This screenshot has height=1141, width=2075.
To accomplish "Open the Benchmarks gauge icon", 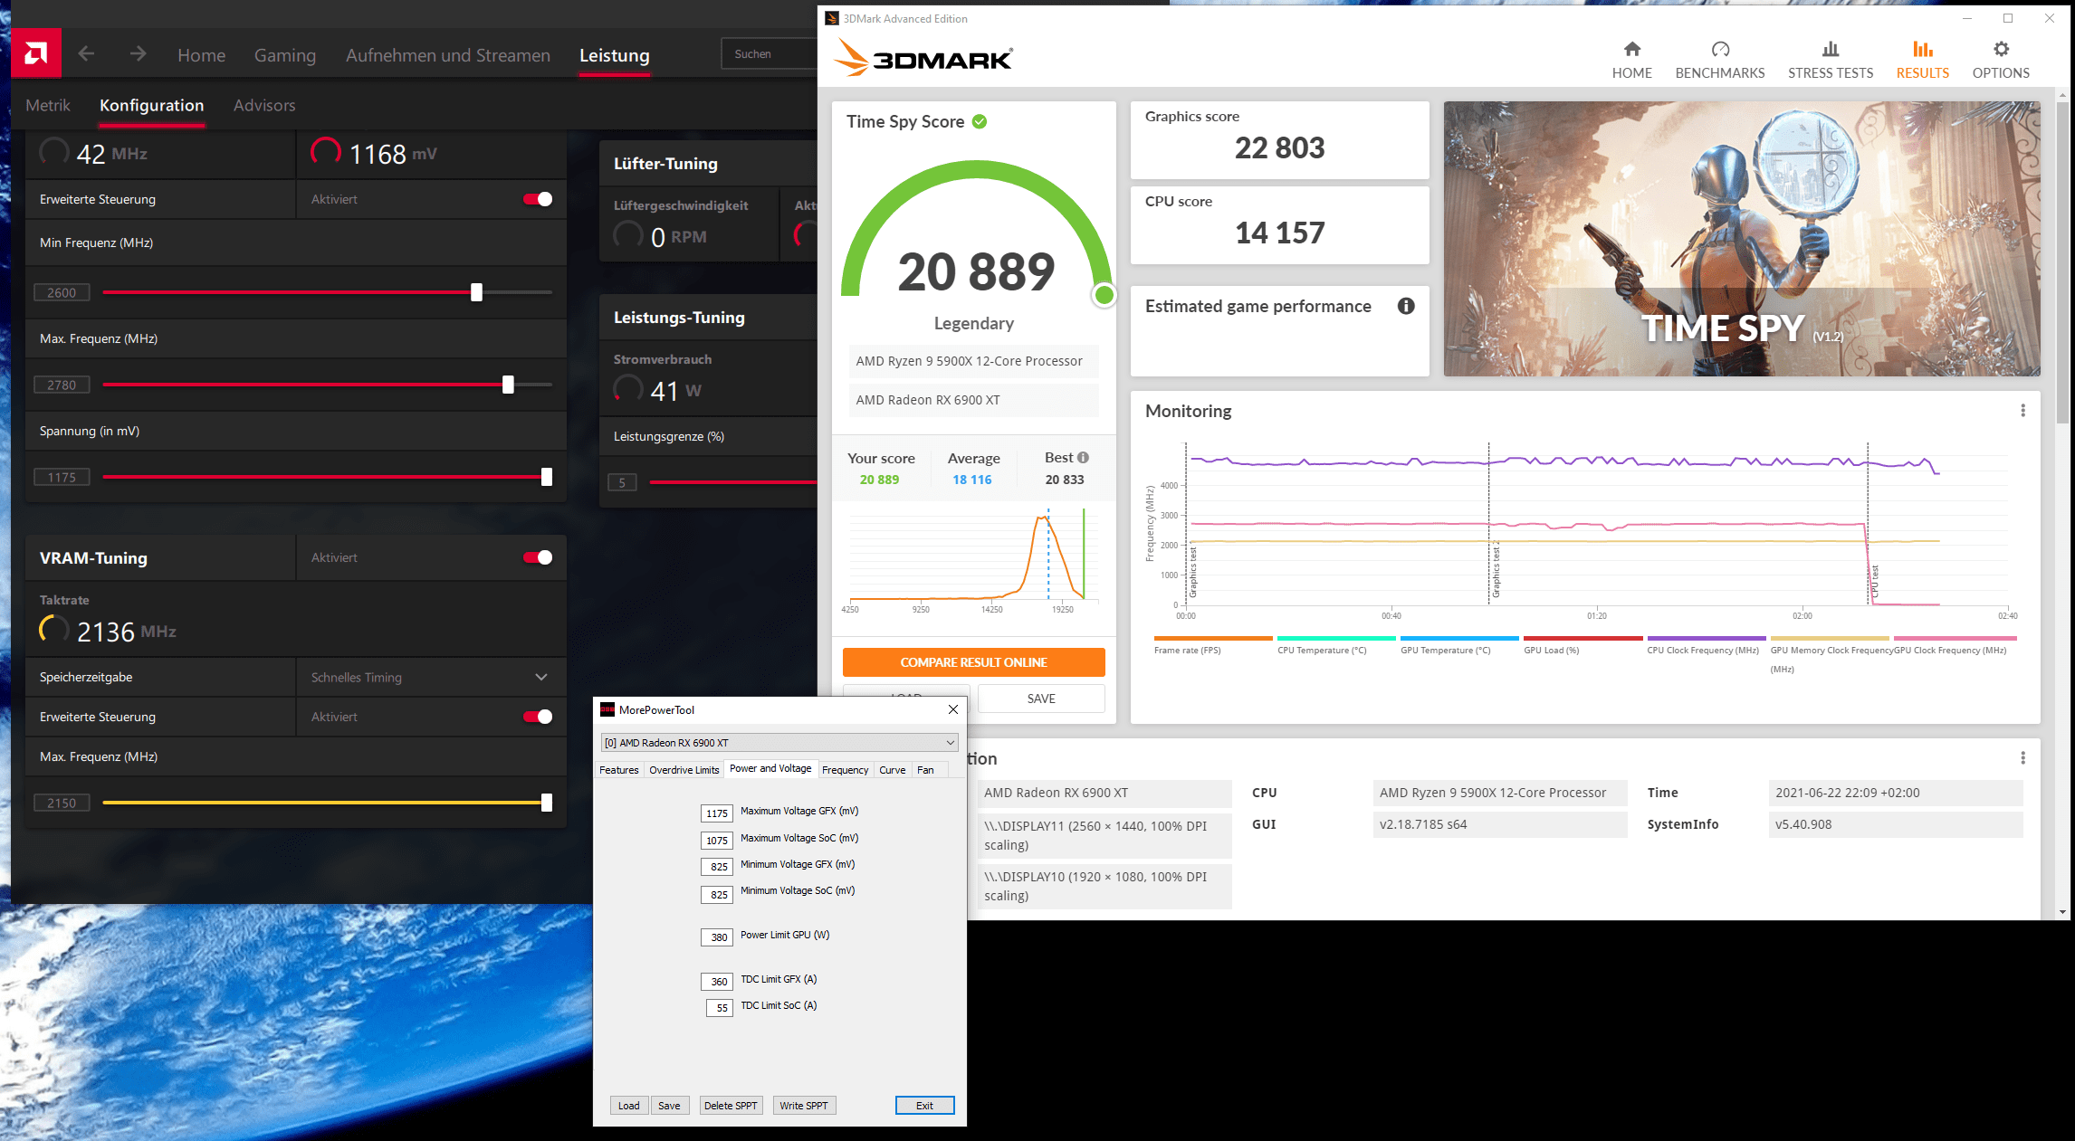I will 1719,50.
